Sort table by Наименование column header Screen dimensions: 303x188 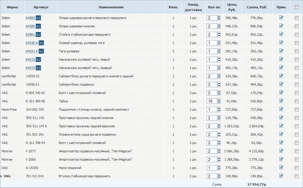point(111,7)
